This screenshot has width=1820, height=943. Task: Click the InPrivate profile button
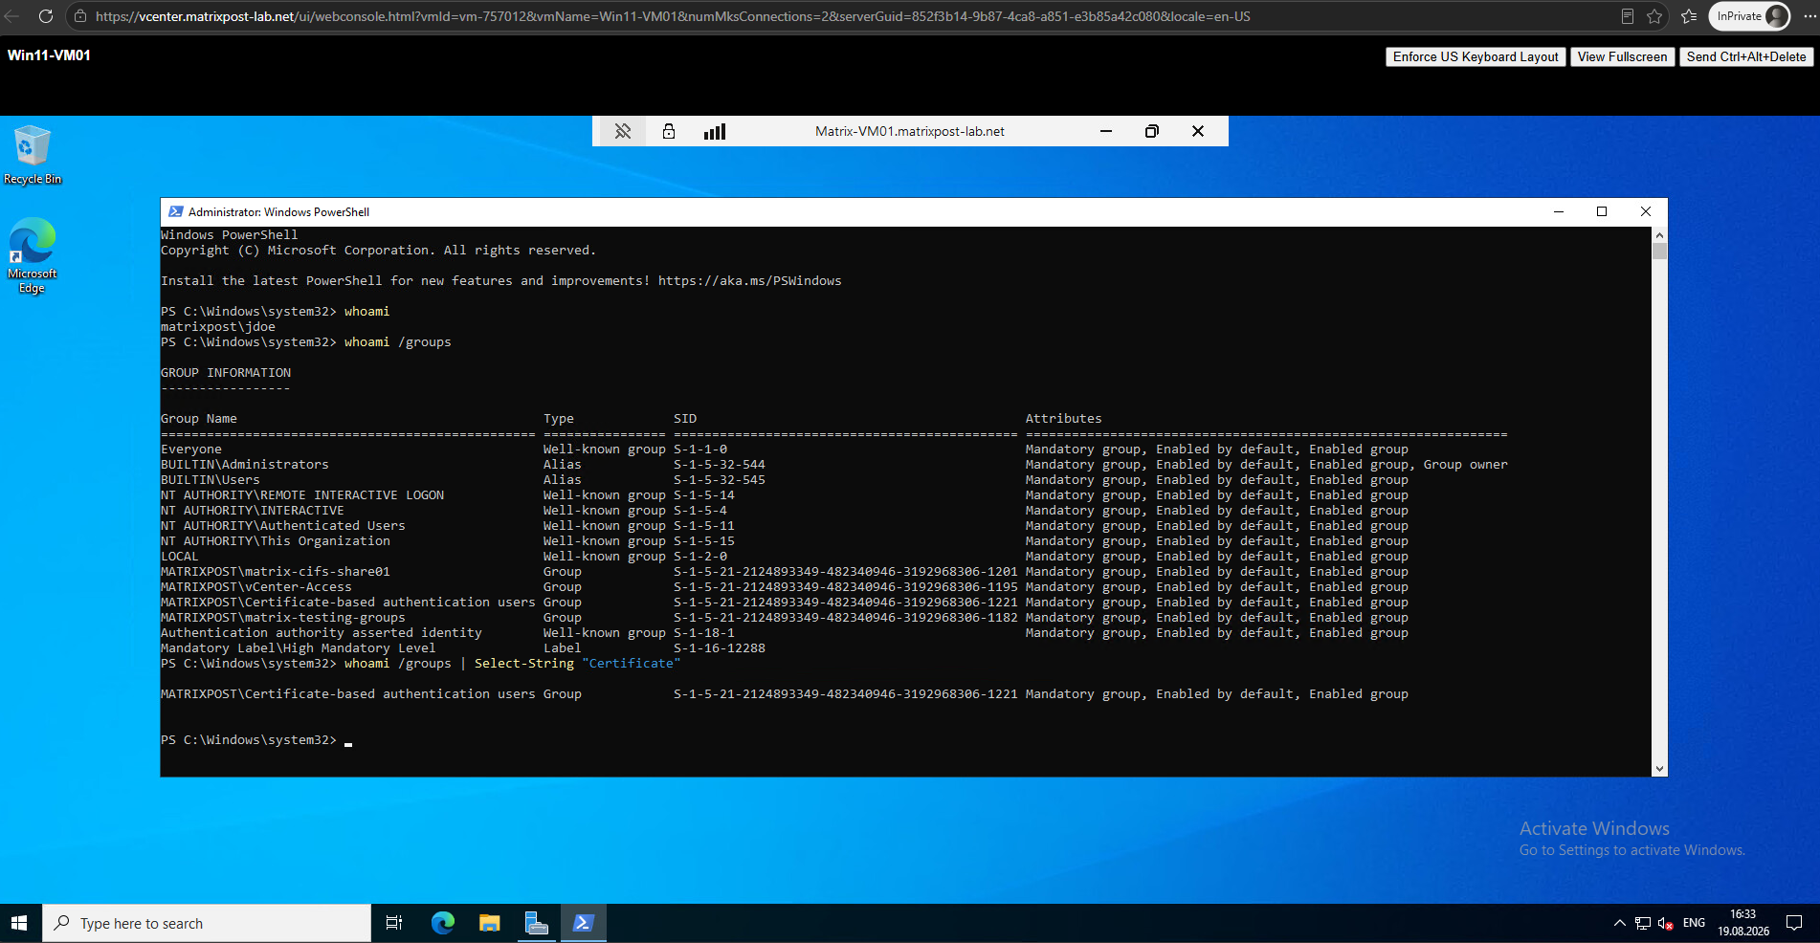pyautogui.click(x=1749, y=16)
